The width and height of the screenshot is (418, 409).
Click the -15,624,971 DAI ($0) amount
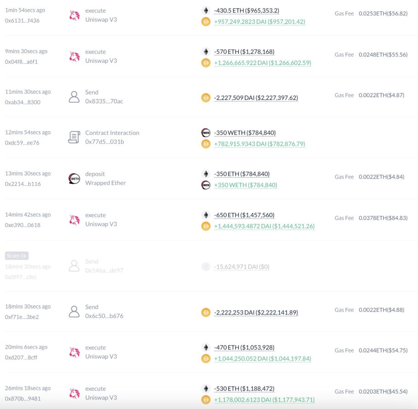pos(242,267)
